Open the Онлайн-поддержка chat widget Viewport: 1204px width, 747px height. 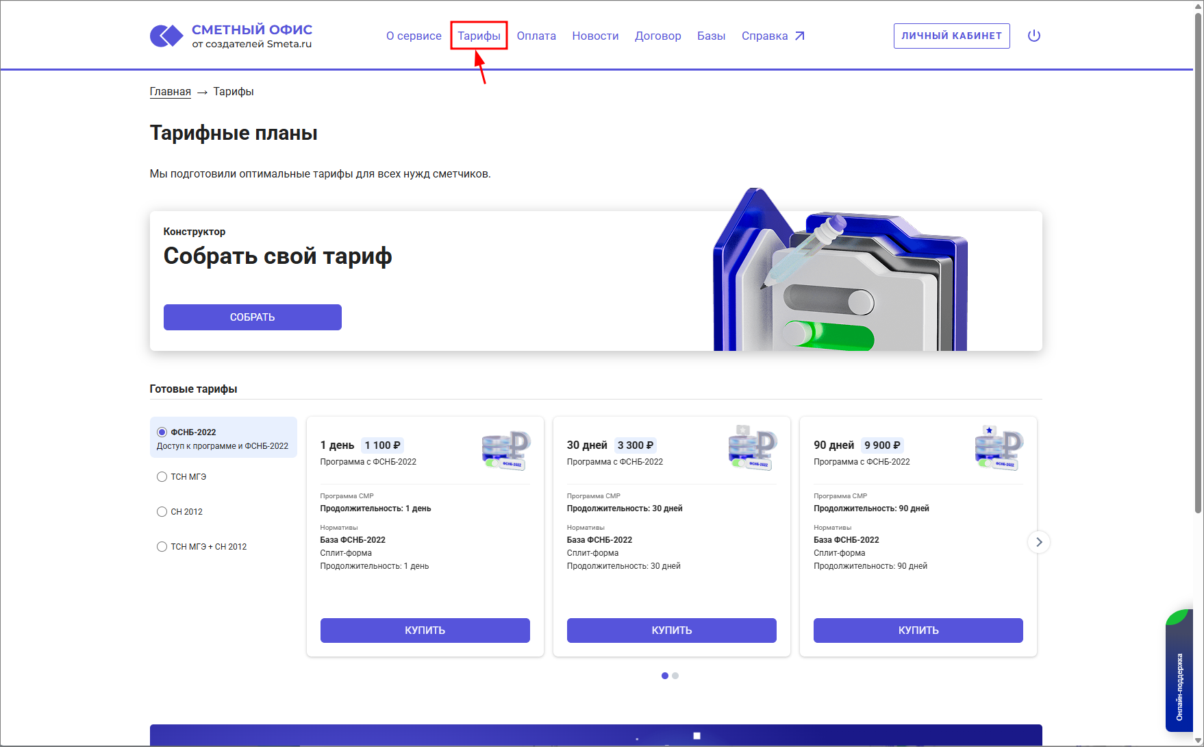click(x=1179, y=672)
